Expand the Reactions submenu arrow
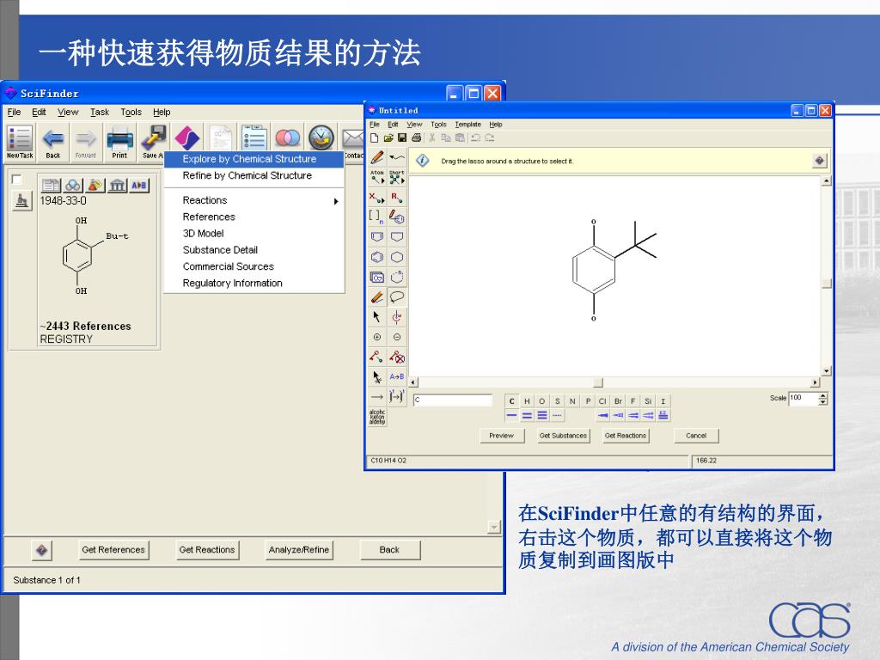The height and width of the screenshot is (660, 880). coord(336,201)
